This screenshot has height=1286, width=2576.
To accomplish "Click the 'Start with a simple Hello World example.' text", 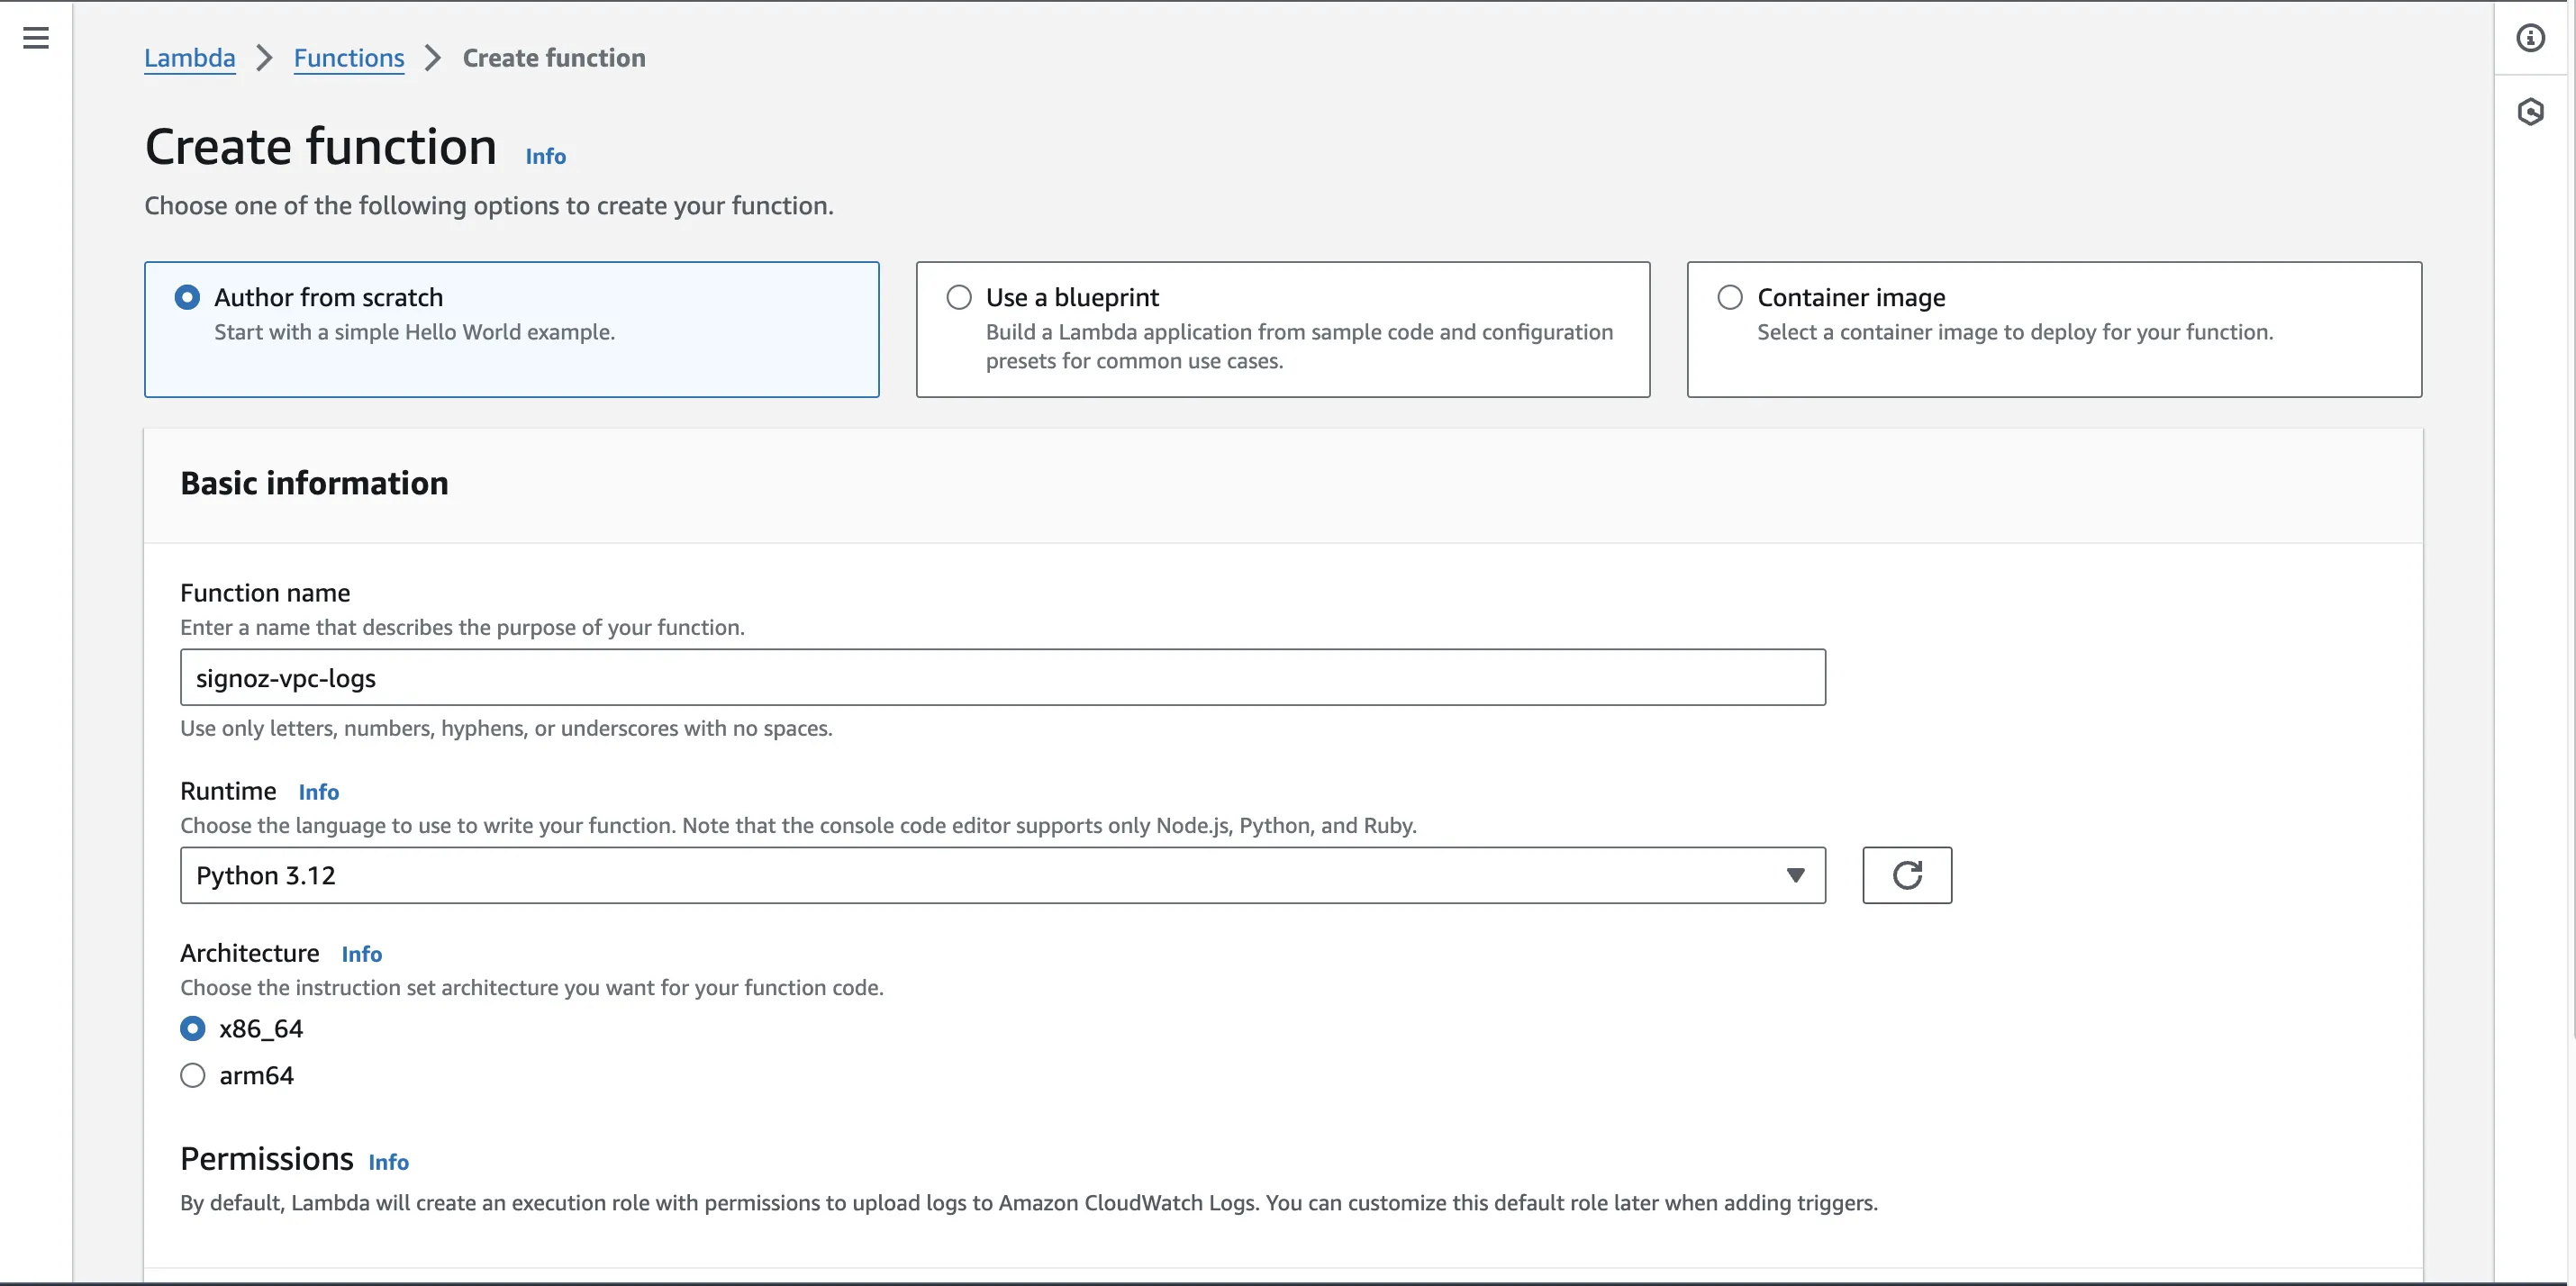I will pos(414,332).
